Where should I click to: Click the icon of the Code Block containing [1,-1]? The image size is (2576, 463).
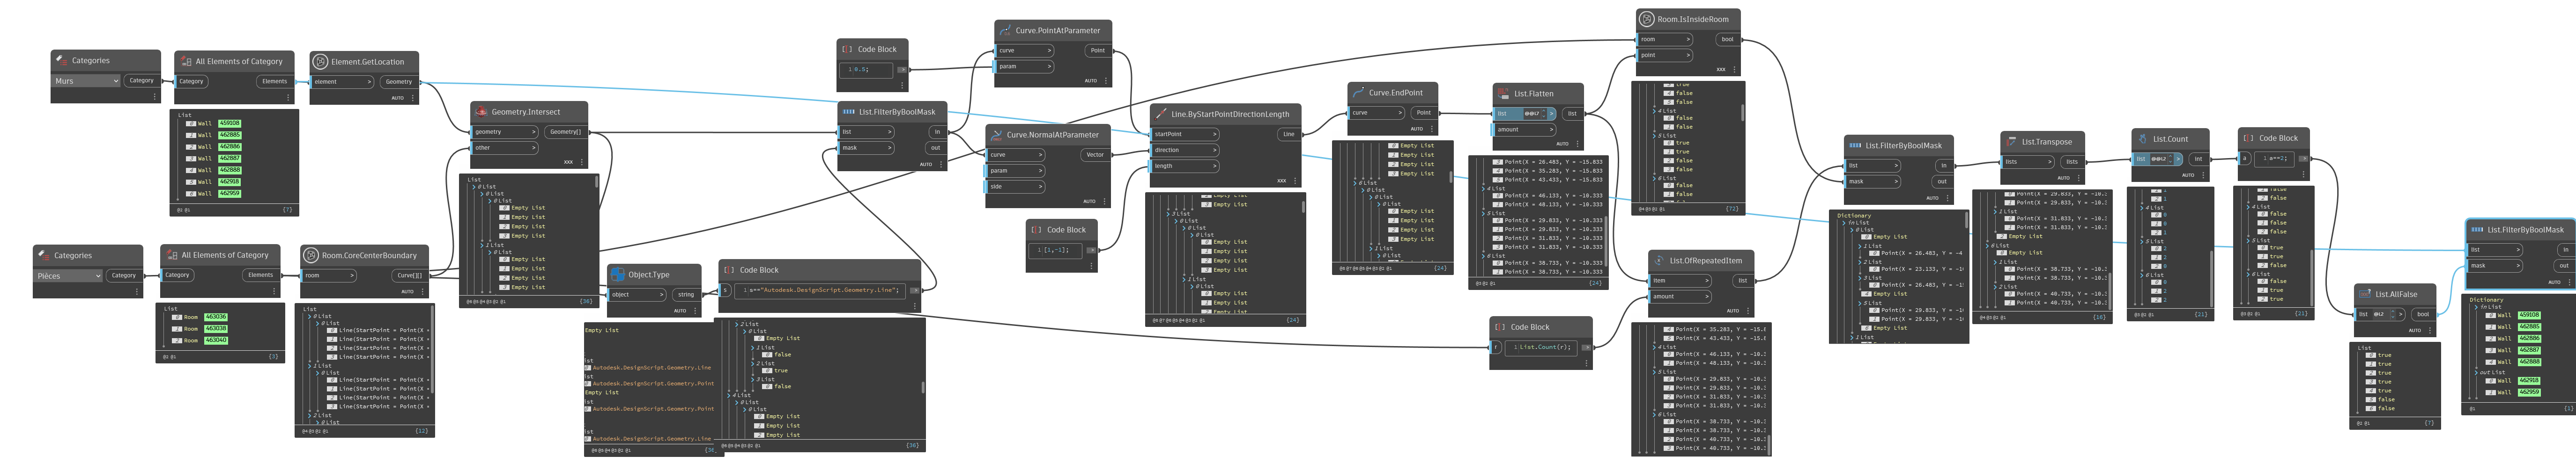pyautogui.click(x=1037, y=230)
